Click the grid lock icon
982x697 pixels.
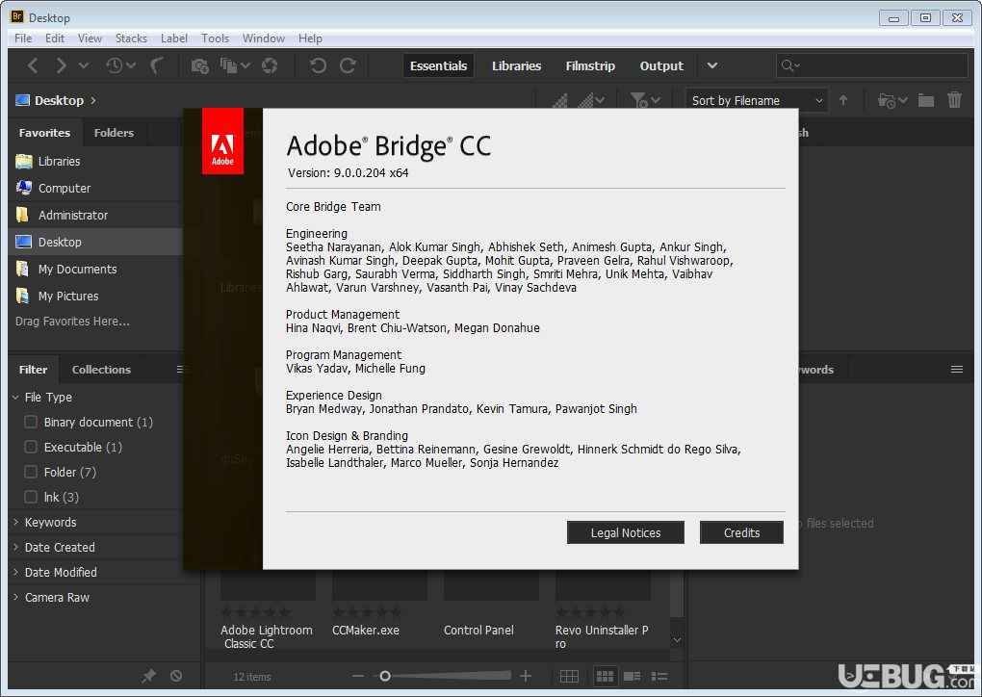click(569, 677)
